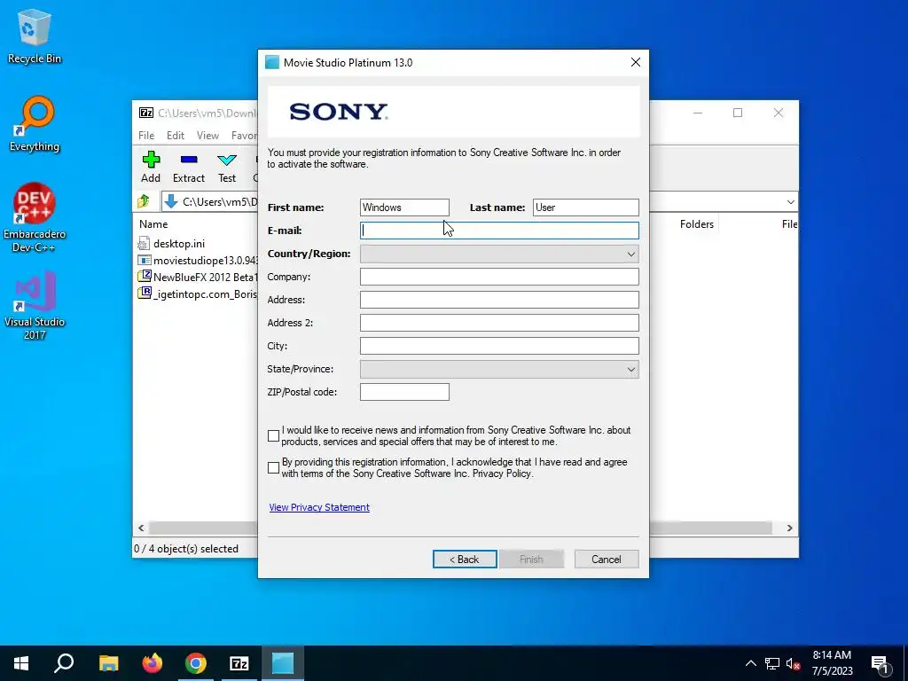This screenshot has height=681, width=908.
Task: Open File Explorer from the taskbar
Action: tap(108, 663)
